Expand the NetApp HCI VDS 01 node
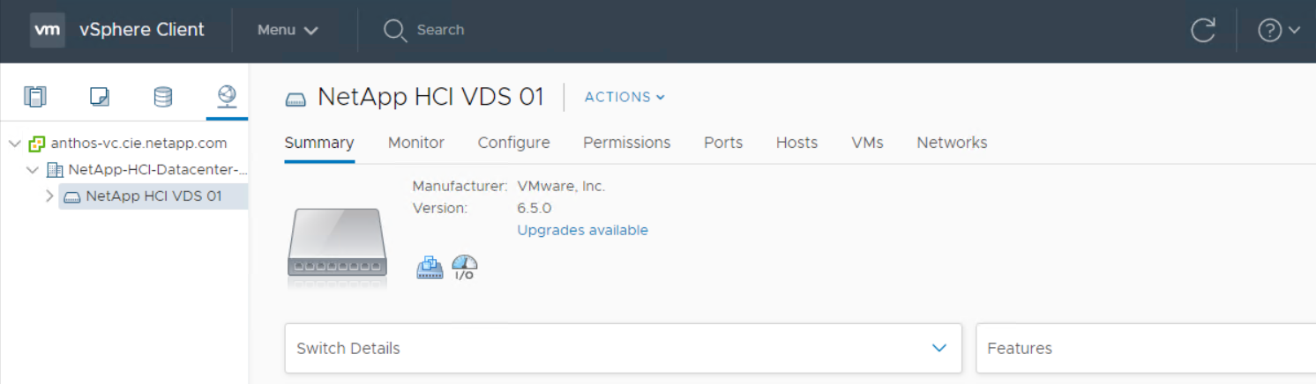This screenshot has height=384, width=1316. click(x=49, y=196)
